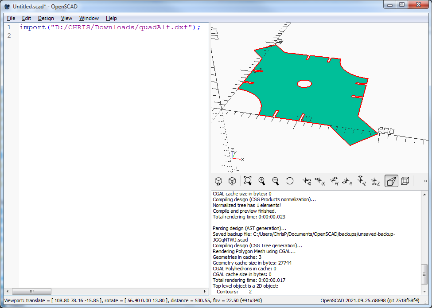Image resolution: width=432 pixels, height=308 pixels.
Task: Click the Preview icon in viewport toolbar
Action: tap(218, 181)
